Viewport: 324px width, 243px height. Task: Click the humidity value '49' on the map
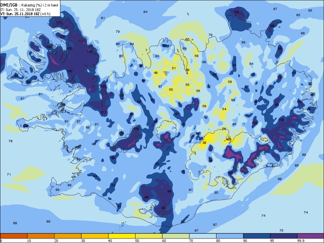(x=187, y=70)
